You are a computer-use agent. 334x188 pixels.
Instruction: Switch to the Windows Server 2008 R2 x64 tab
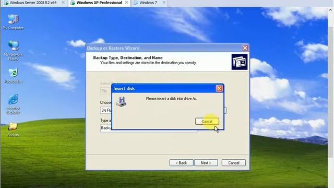[x=33, y=3]
